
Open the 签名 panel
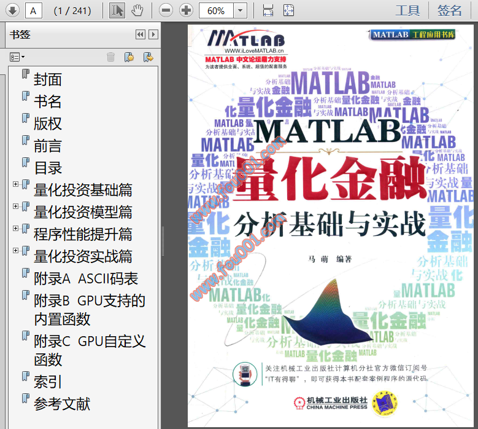coord(450,10)
